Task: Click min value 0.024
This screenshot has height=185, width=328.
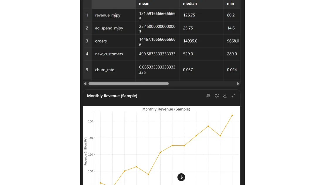Action: tap(232, 70)
